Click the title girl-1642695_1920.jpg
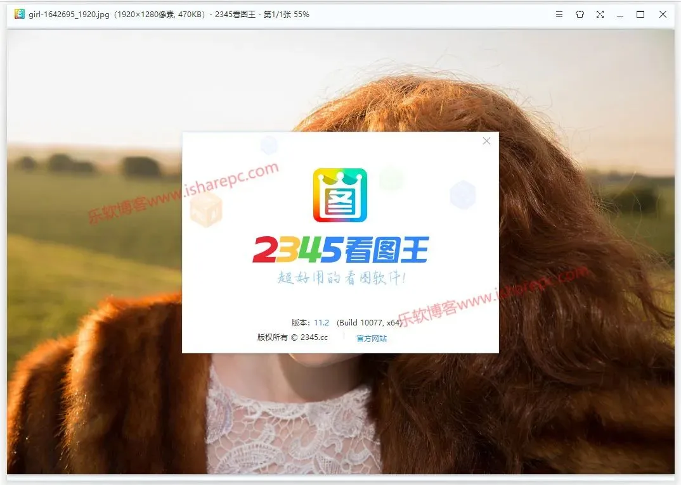 pos(69,15)
